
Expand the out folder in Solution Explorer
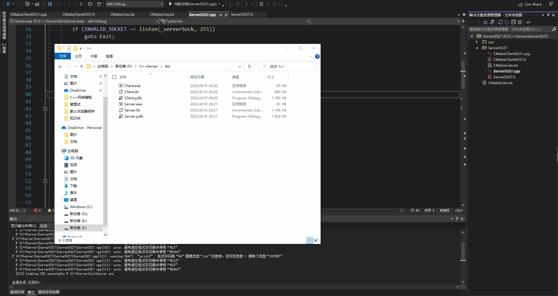[477, 42]
